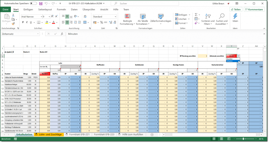This screenshot has height=143, width=269.
Task: Open the Hilfe zum Ausfüllen sheet
Action: coord(131,135)
